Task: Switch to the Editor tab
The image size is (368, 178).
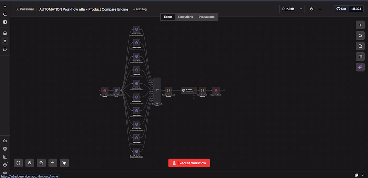Action: [168, 17]
